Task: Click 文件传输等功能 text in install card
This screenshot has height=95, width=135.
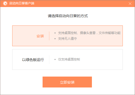Action: 110,33
